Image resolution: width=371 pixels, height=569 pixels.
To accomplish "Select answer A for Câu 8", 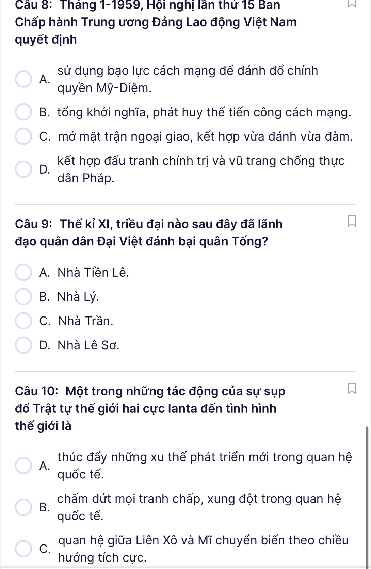I will click(23, 79).
